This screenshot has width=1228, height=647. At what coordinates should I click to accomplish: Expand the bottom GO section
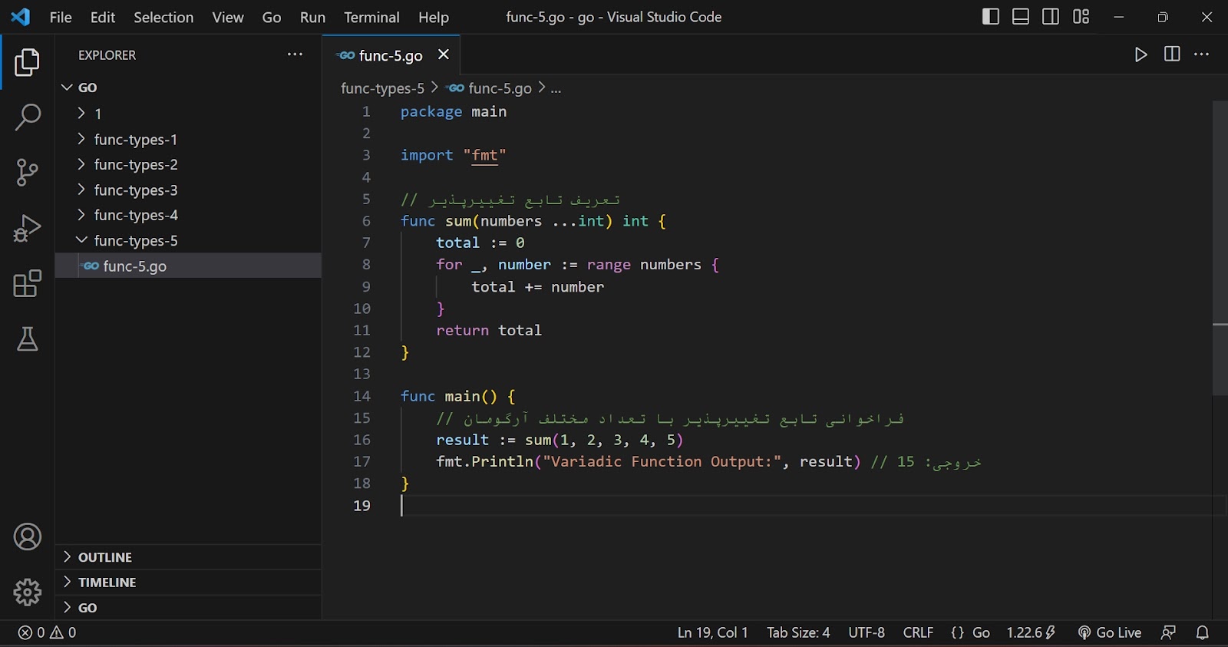tap(188, 608)
